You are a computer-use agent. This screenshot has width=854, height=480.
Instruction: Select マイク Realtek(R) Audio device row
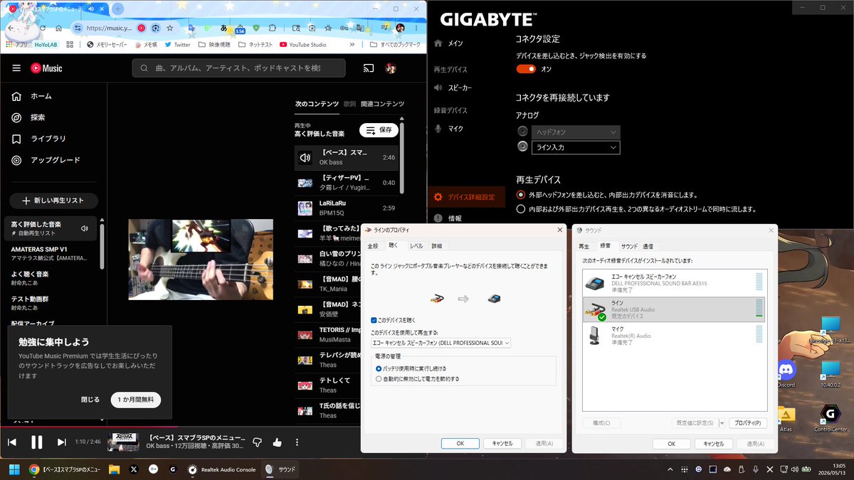tap(675, 336)
